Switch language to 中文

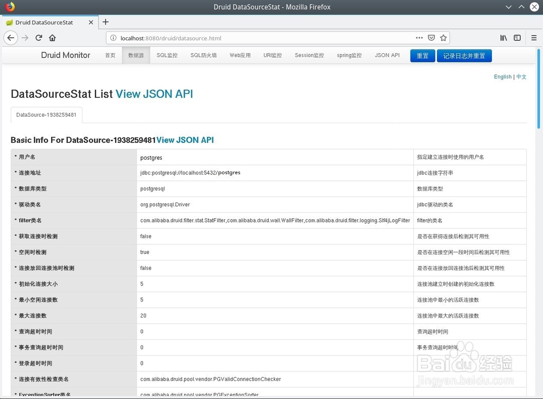pos(521,77)
